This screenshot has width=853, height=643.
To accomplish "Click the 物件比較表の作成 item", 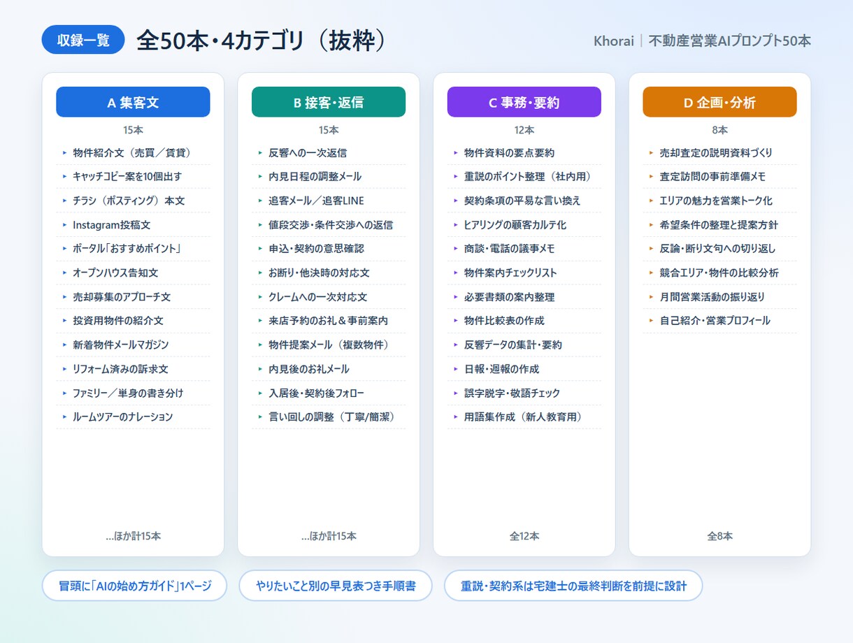I will pos(524,321).
